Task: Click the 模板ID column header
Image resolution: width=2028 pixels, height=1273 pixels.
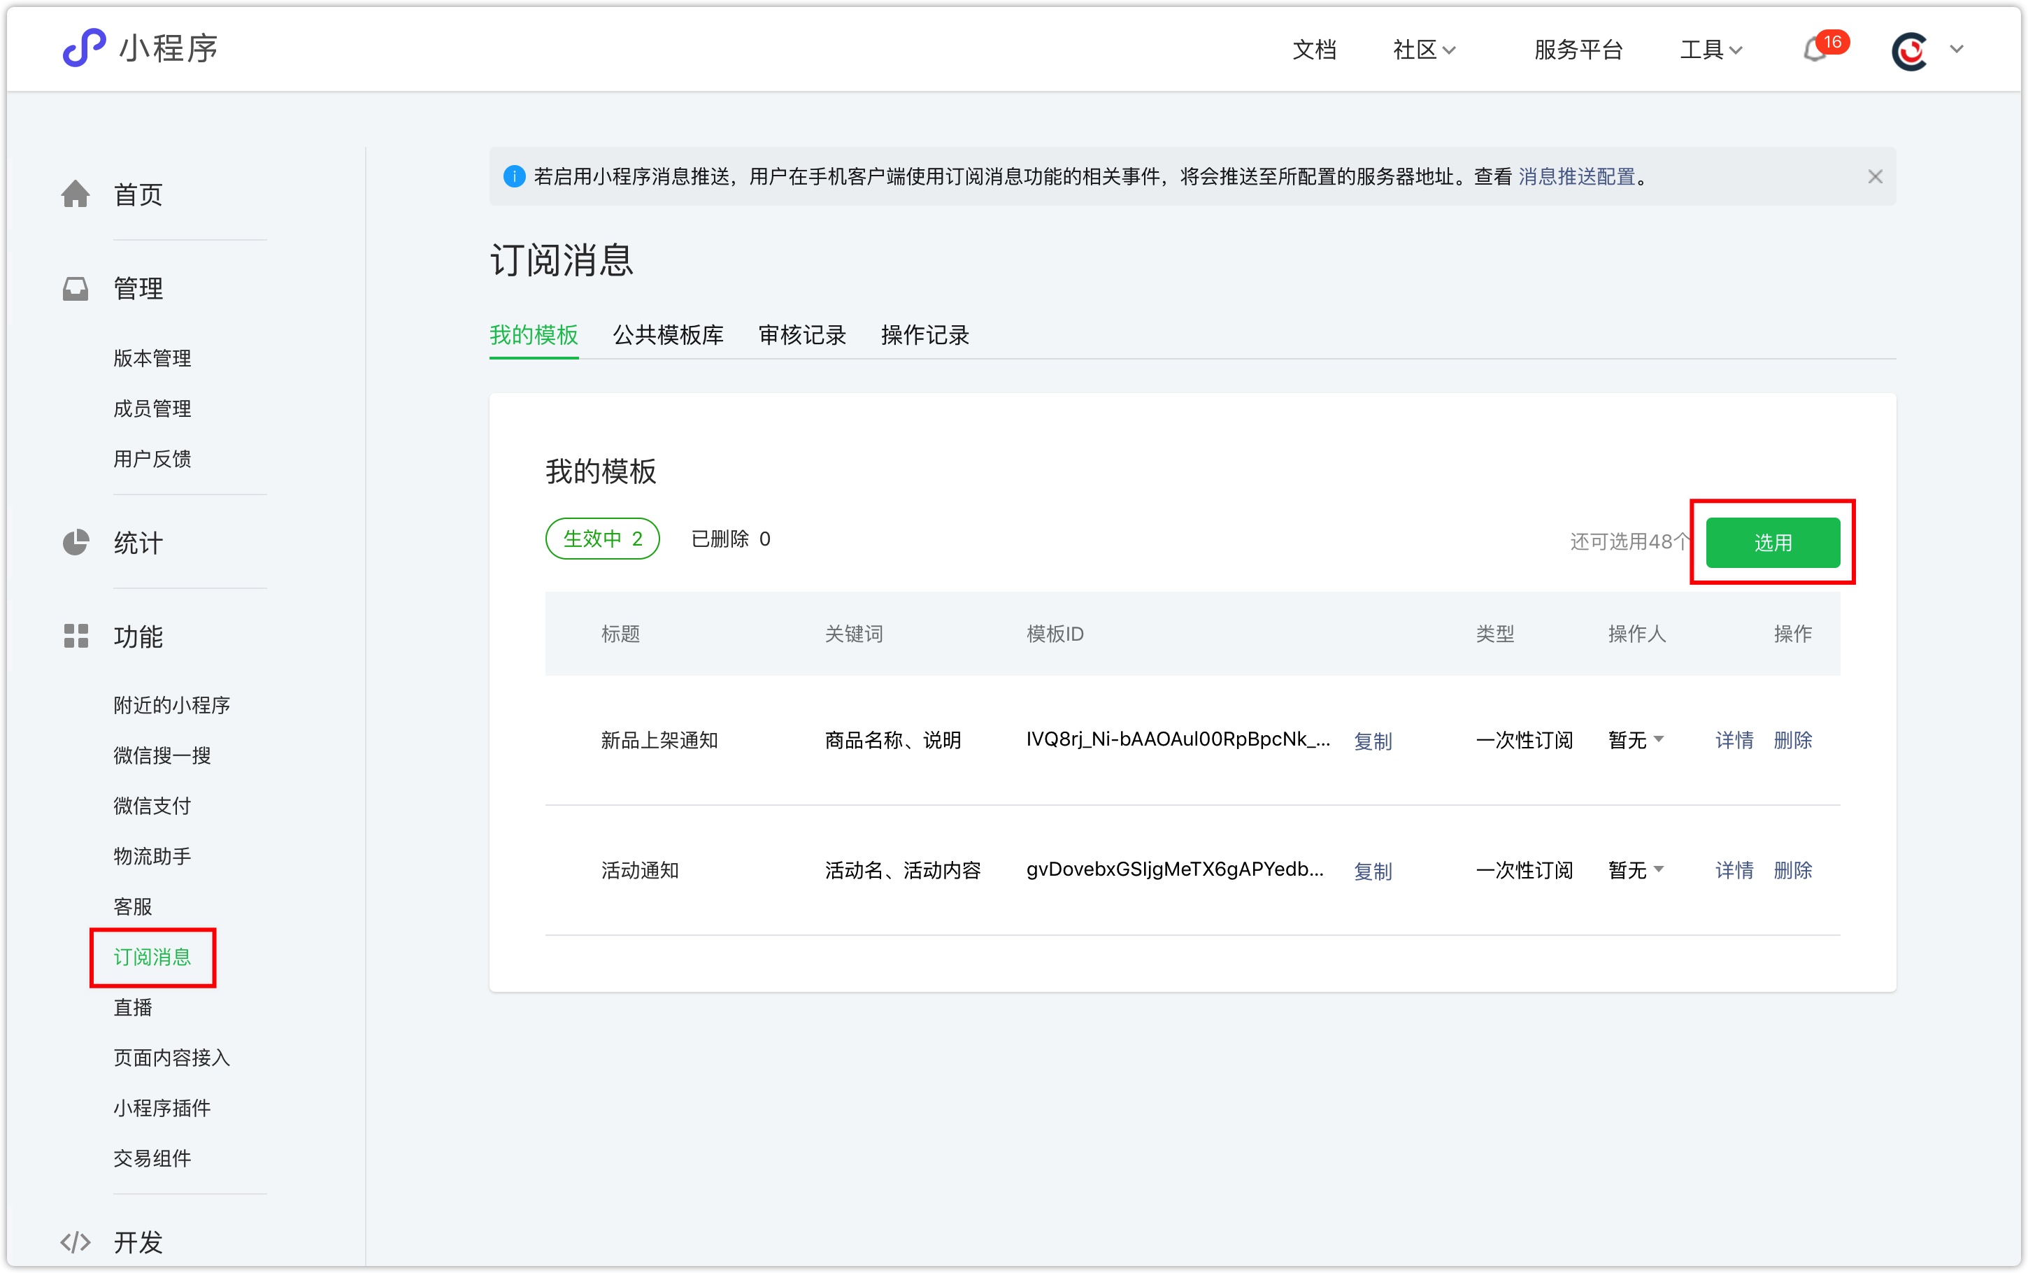Action: pyautogui.click(x=1055, y=634)
